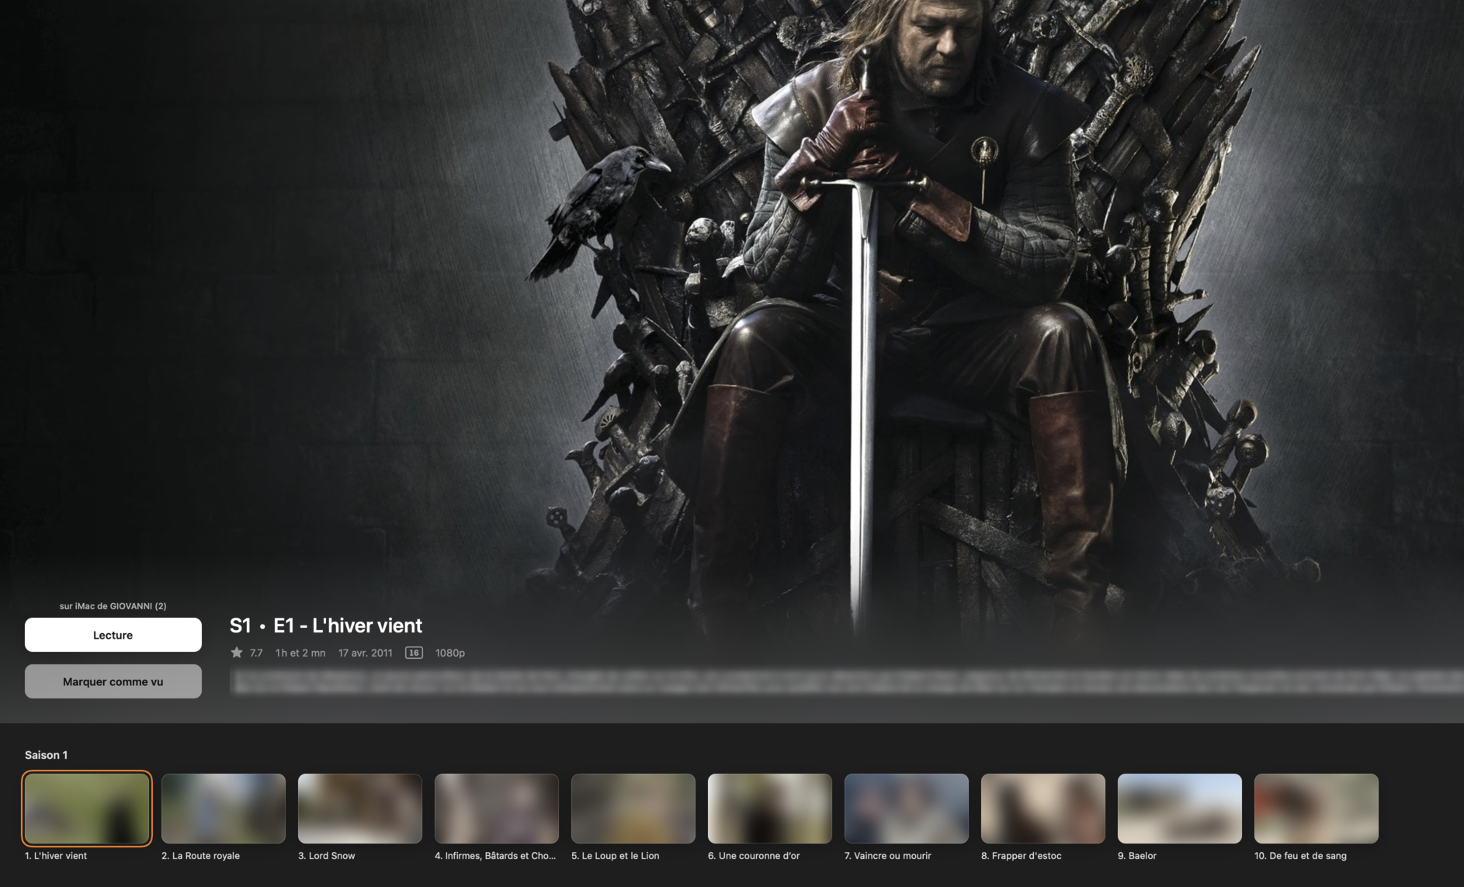Click the caption 10. De feu et de sang
1464x887 pixels.
tap(1301, 856)
